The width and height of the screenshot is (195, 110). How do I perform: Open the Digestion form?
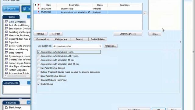[x=13, y=42]
